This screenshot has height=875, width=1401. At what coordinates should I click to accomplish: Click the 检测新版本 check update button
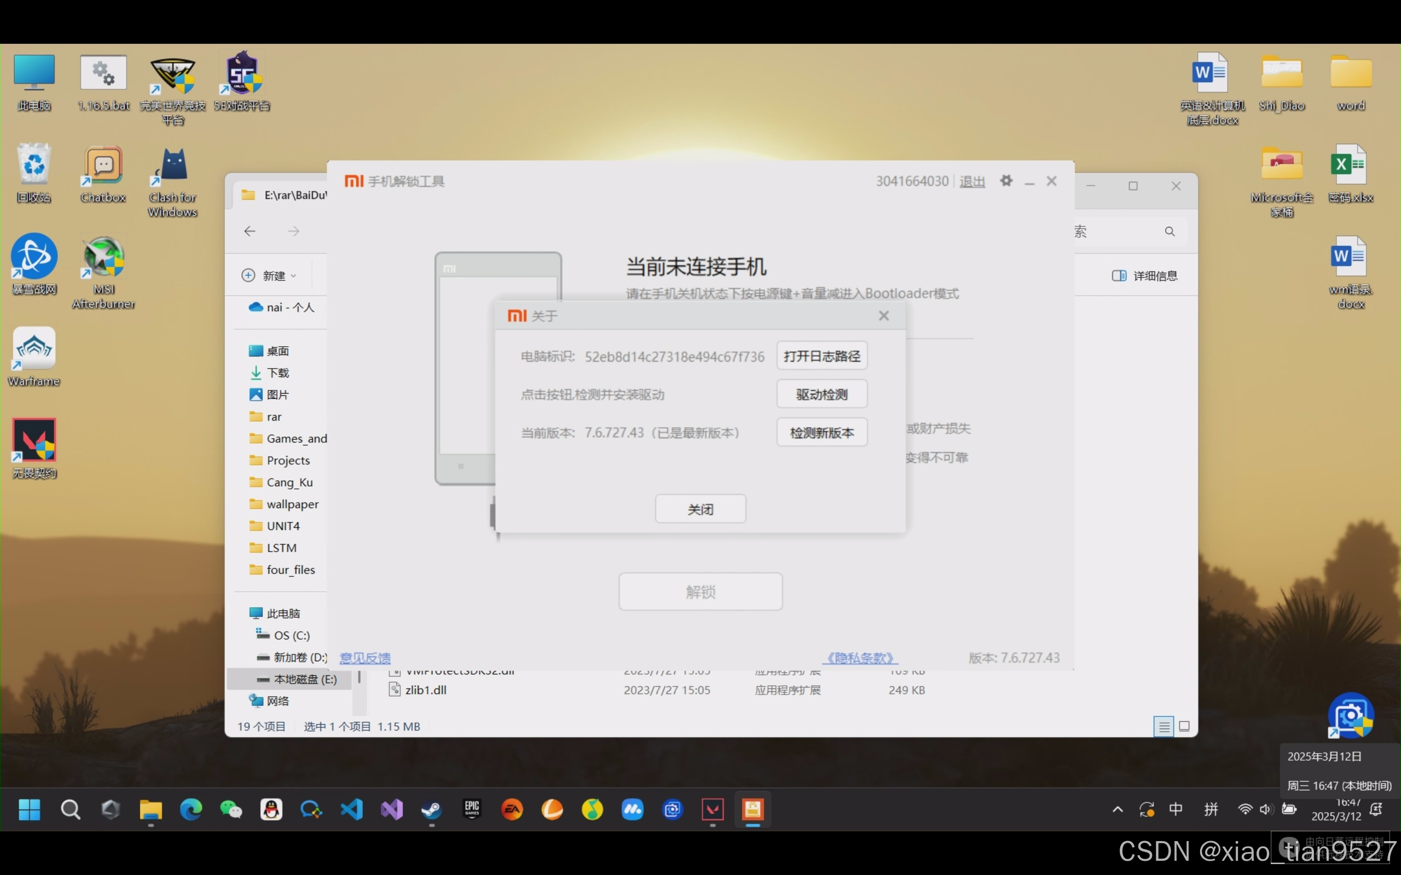click(821, 432)
